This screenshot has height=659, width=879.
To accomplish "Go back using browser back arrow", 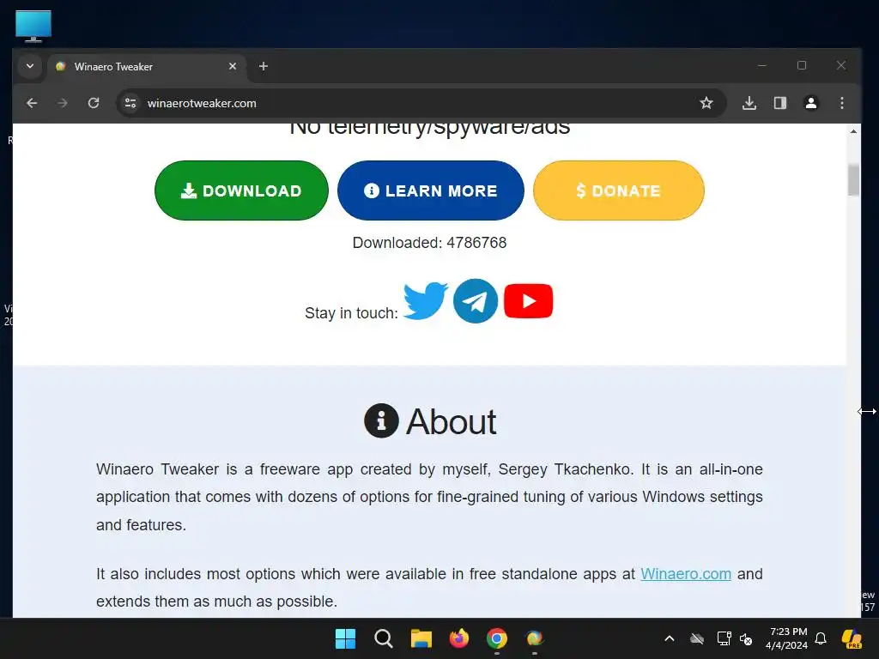I will click(x=32, y=103).
